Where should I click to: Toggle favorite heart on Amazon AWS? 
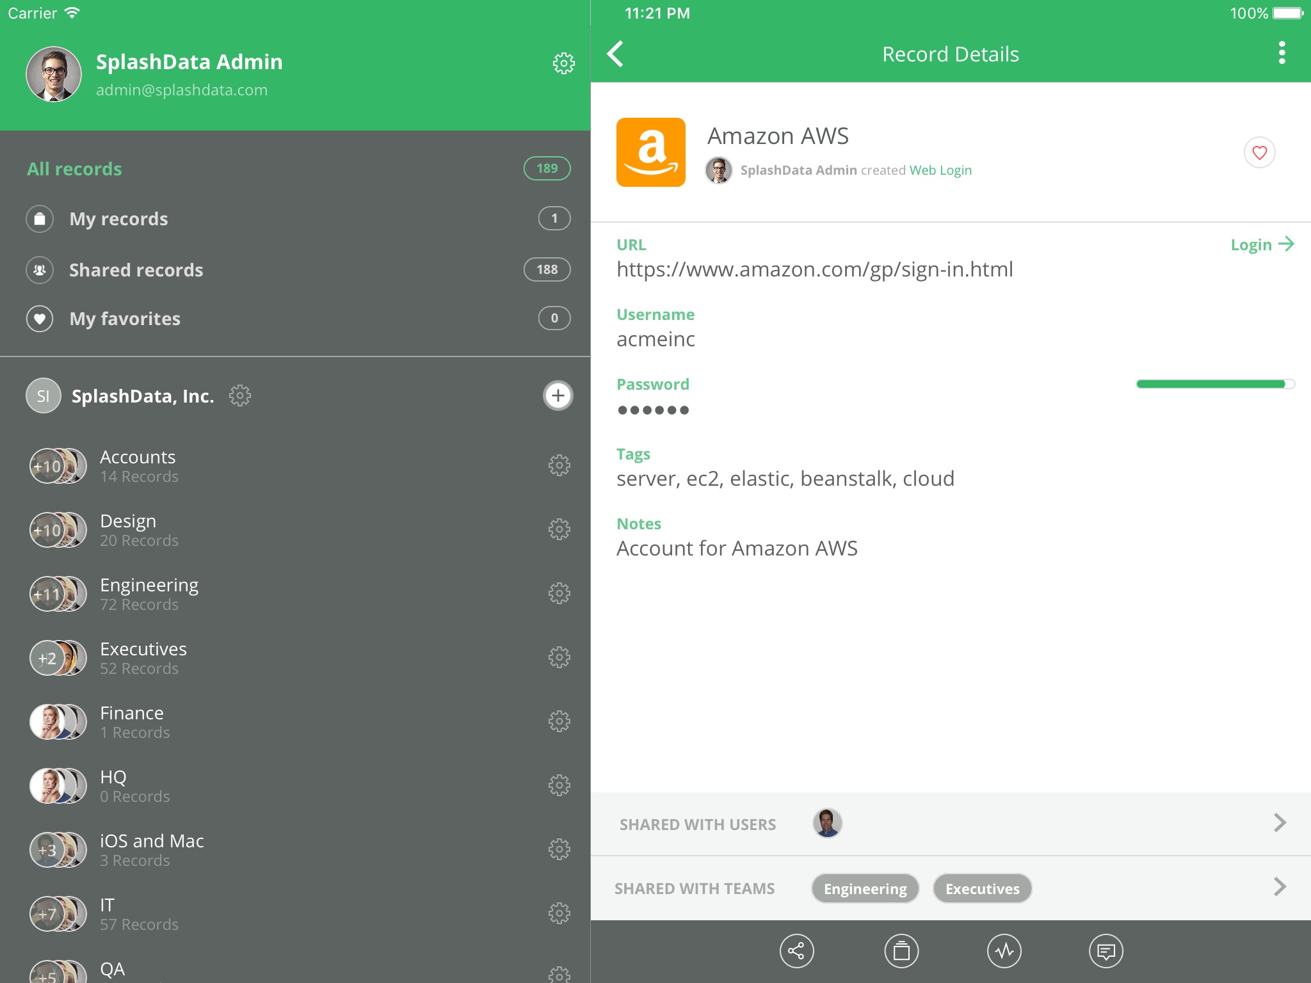(1259, 153)
